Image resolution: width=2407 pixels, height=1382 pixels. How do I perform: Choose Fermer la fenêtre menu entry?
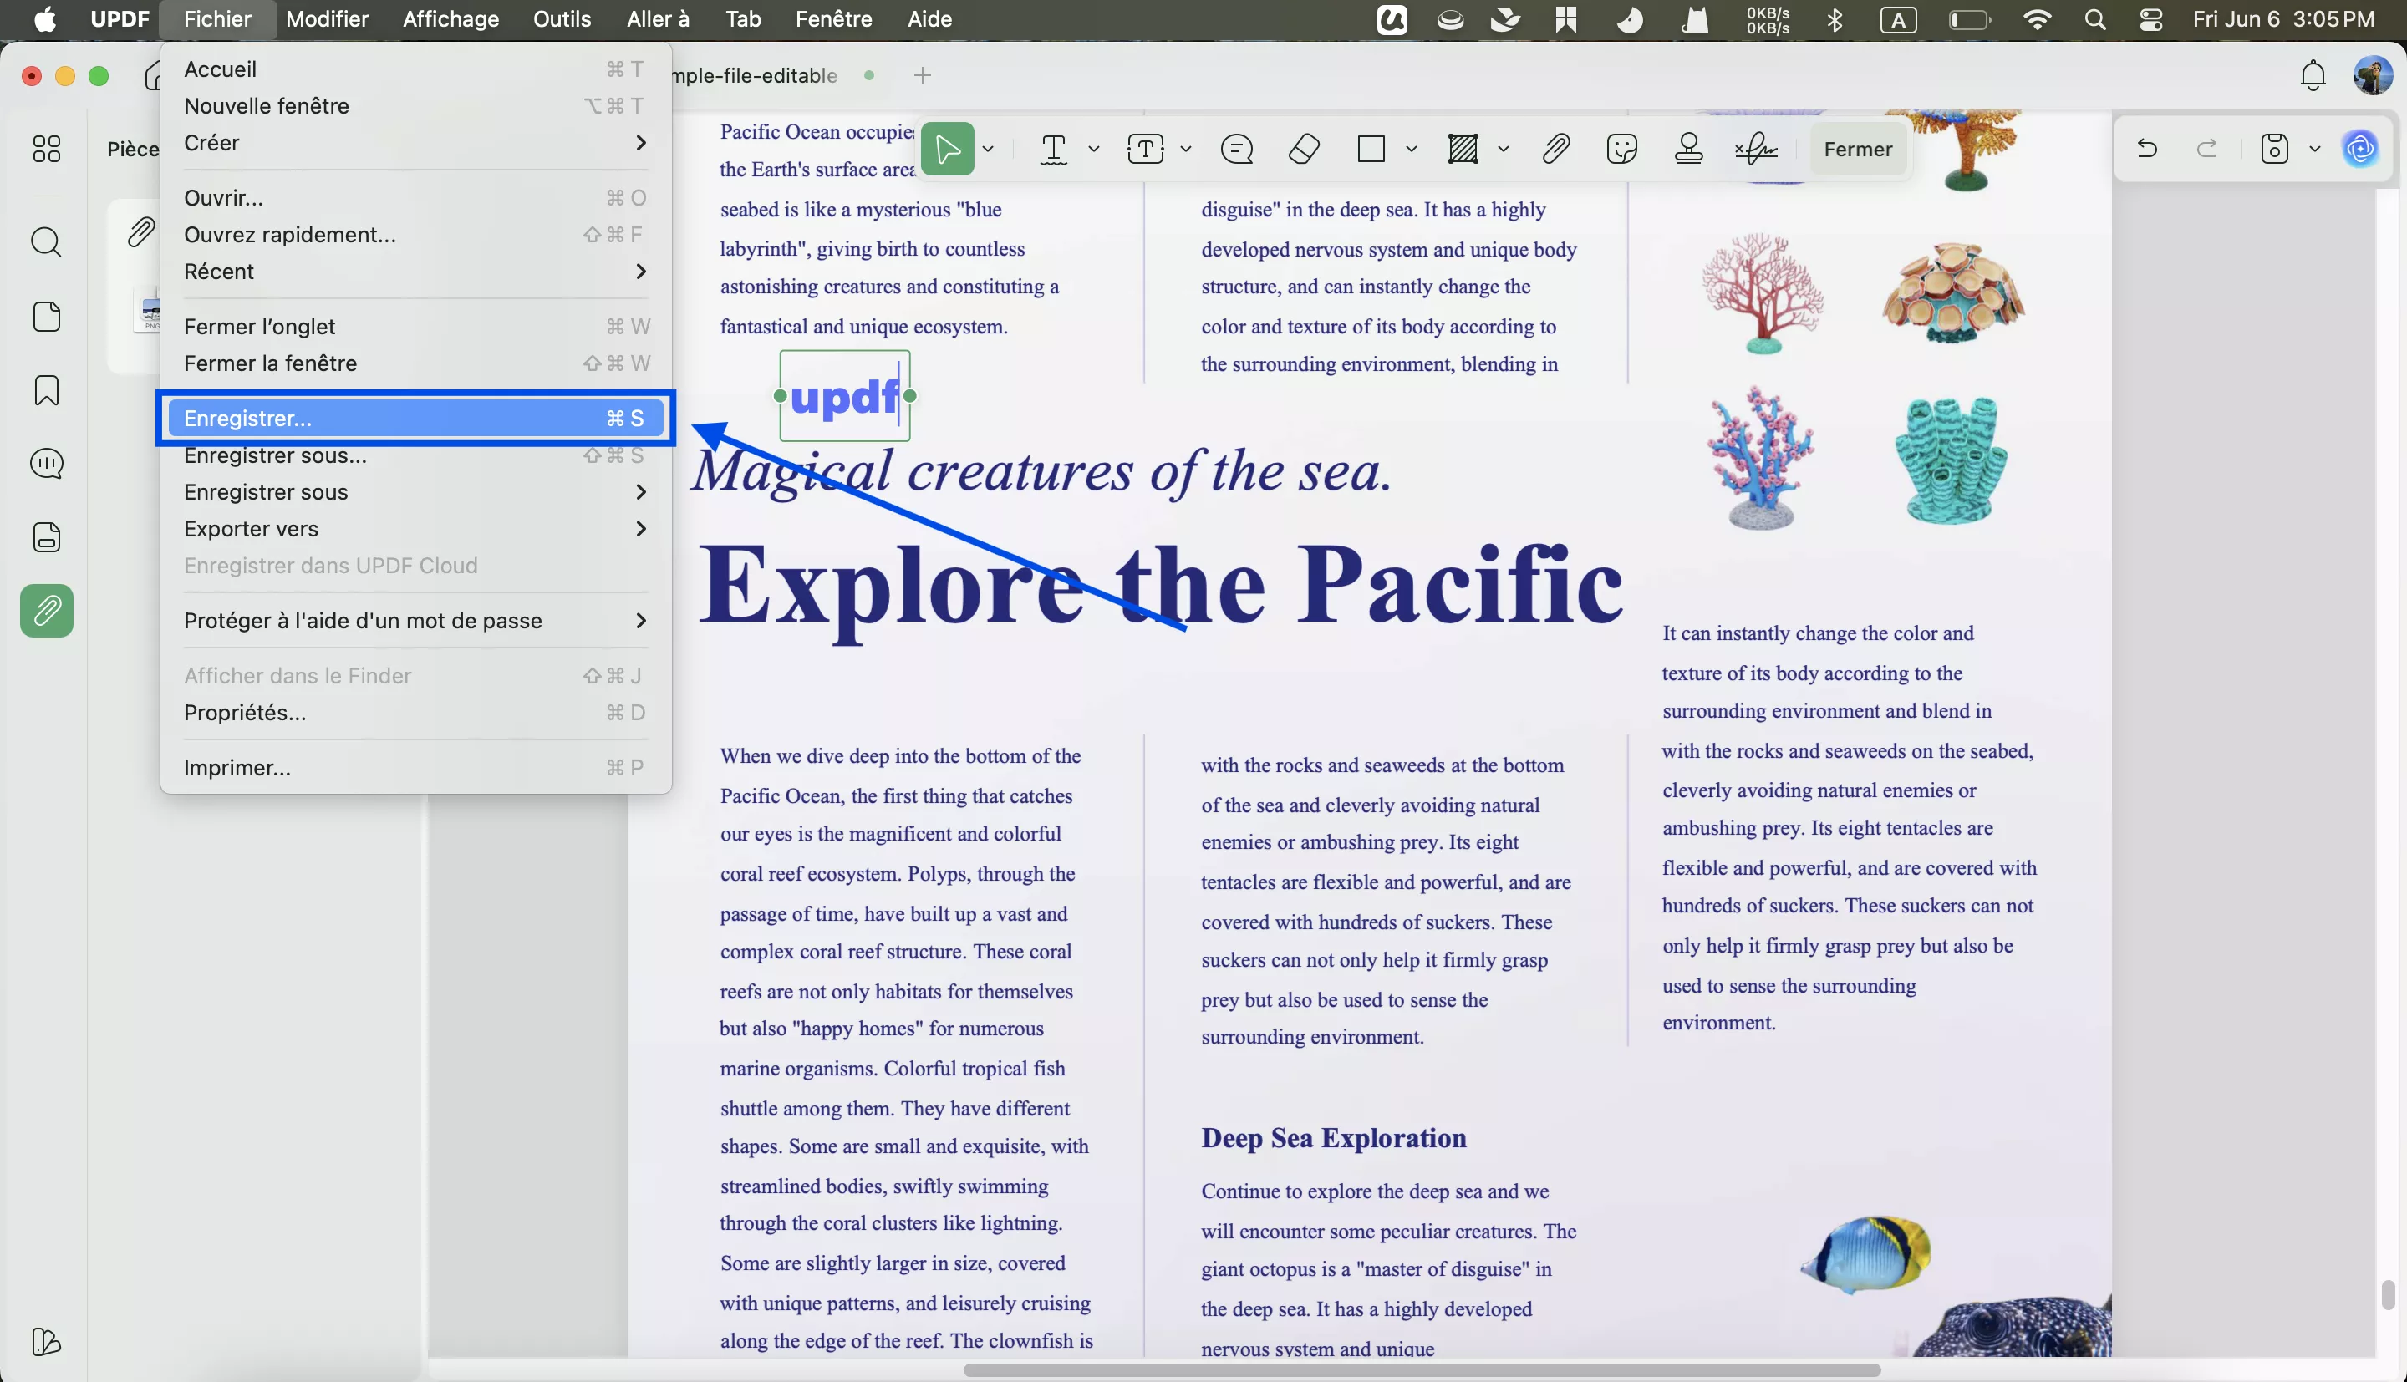[x=415, y=363]
